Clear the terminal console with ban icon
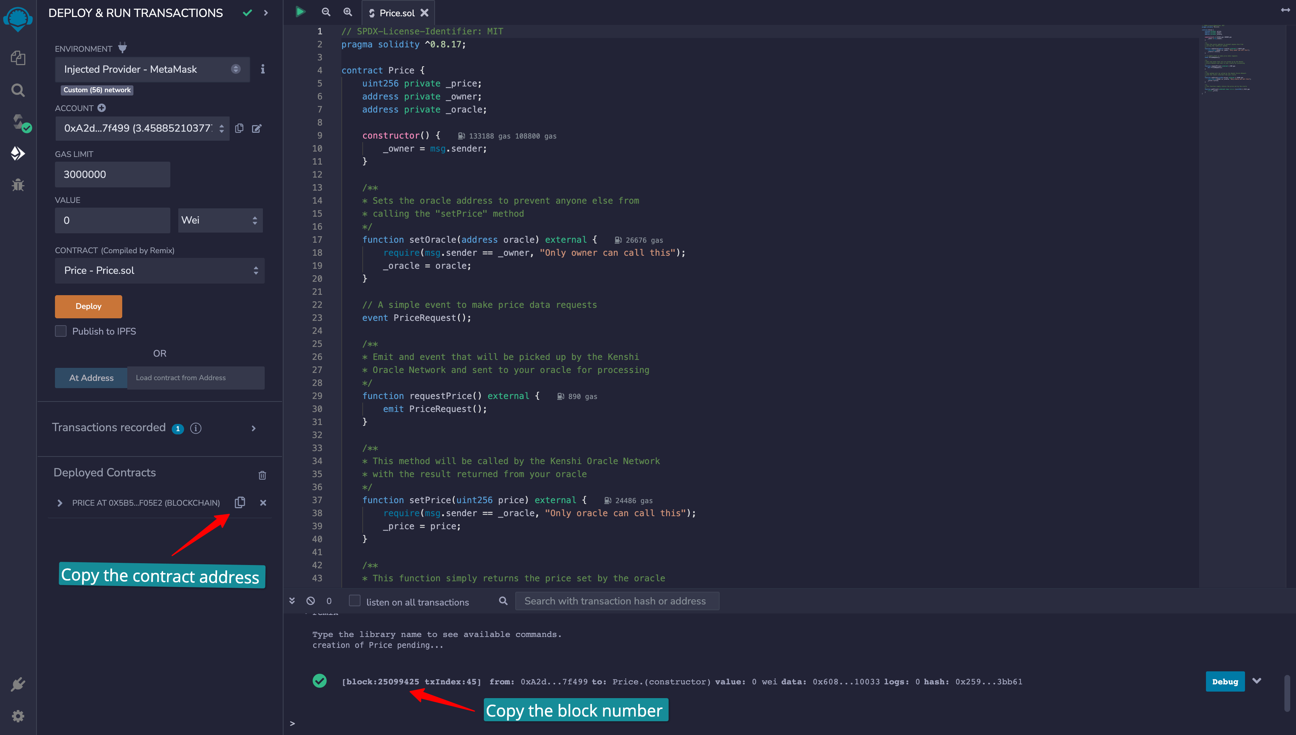The width and height of the screenshot is (1296, 735). (x=310, y=601)
